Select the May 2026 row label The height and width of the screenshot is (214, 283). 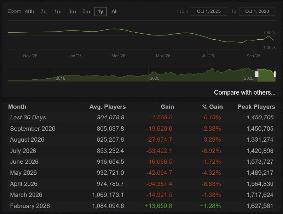23,173
